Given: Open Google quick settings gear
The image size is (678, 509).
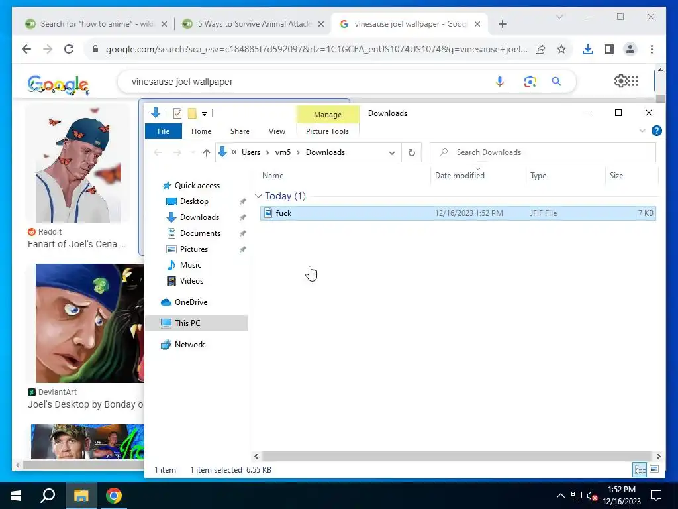Looking at the screenshot, I should 620,80.
